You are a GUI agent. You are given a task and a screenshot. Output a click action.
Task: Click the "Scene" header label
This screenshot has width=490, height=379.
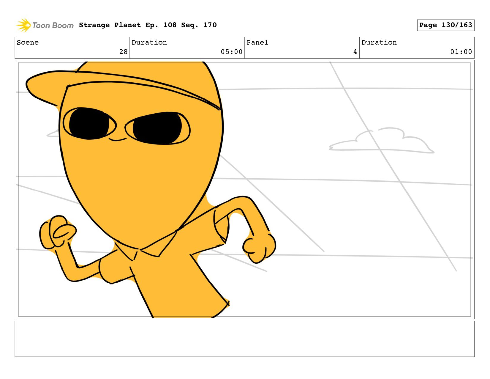pos(28,43)
